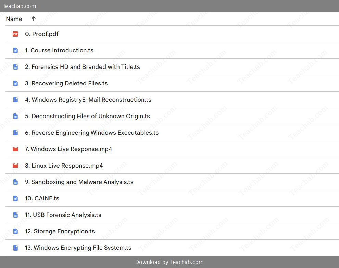Click the file icon beside 12. Storage Encryption.ts
This screenshot has width=339, height=268.
tap(15, 231)
